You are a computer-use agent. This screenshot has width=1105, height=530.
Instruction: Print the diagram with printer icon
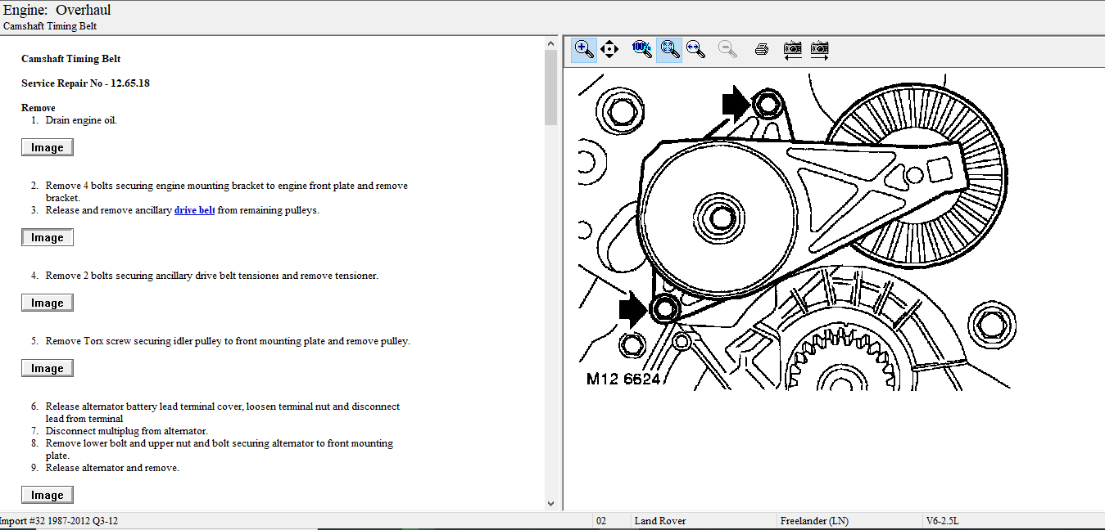tap(761, 50)
